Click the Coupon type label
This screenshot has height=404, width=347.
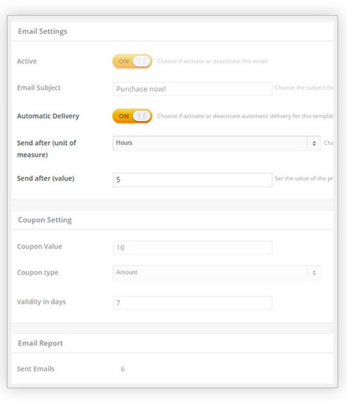[38, 273]
